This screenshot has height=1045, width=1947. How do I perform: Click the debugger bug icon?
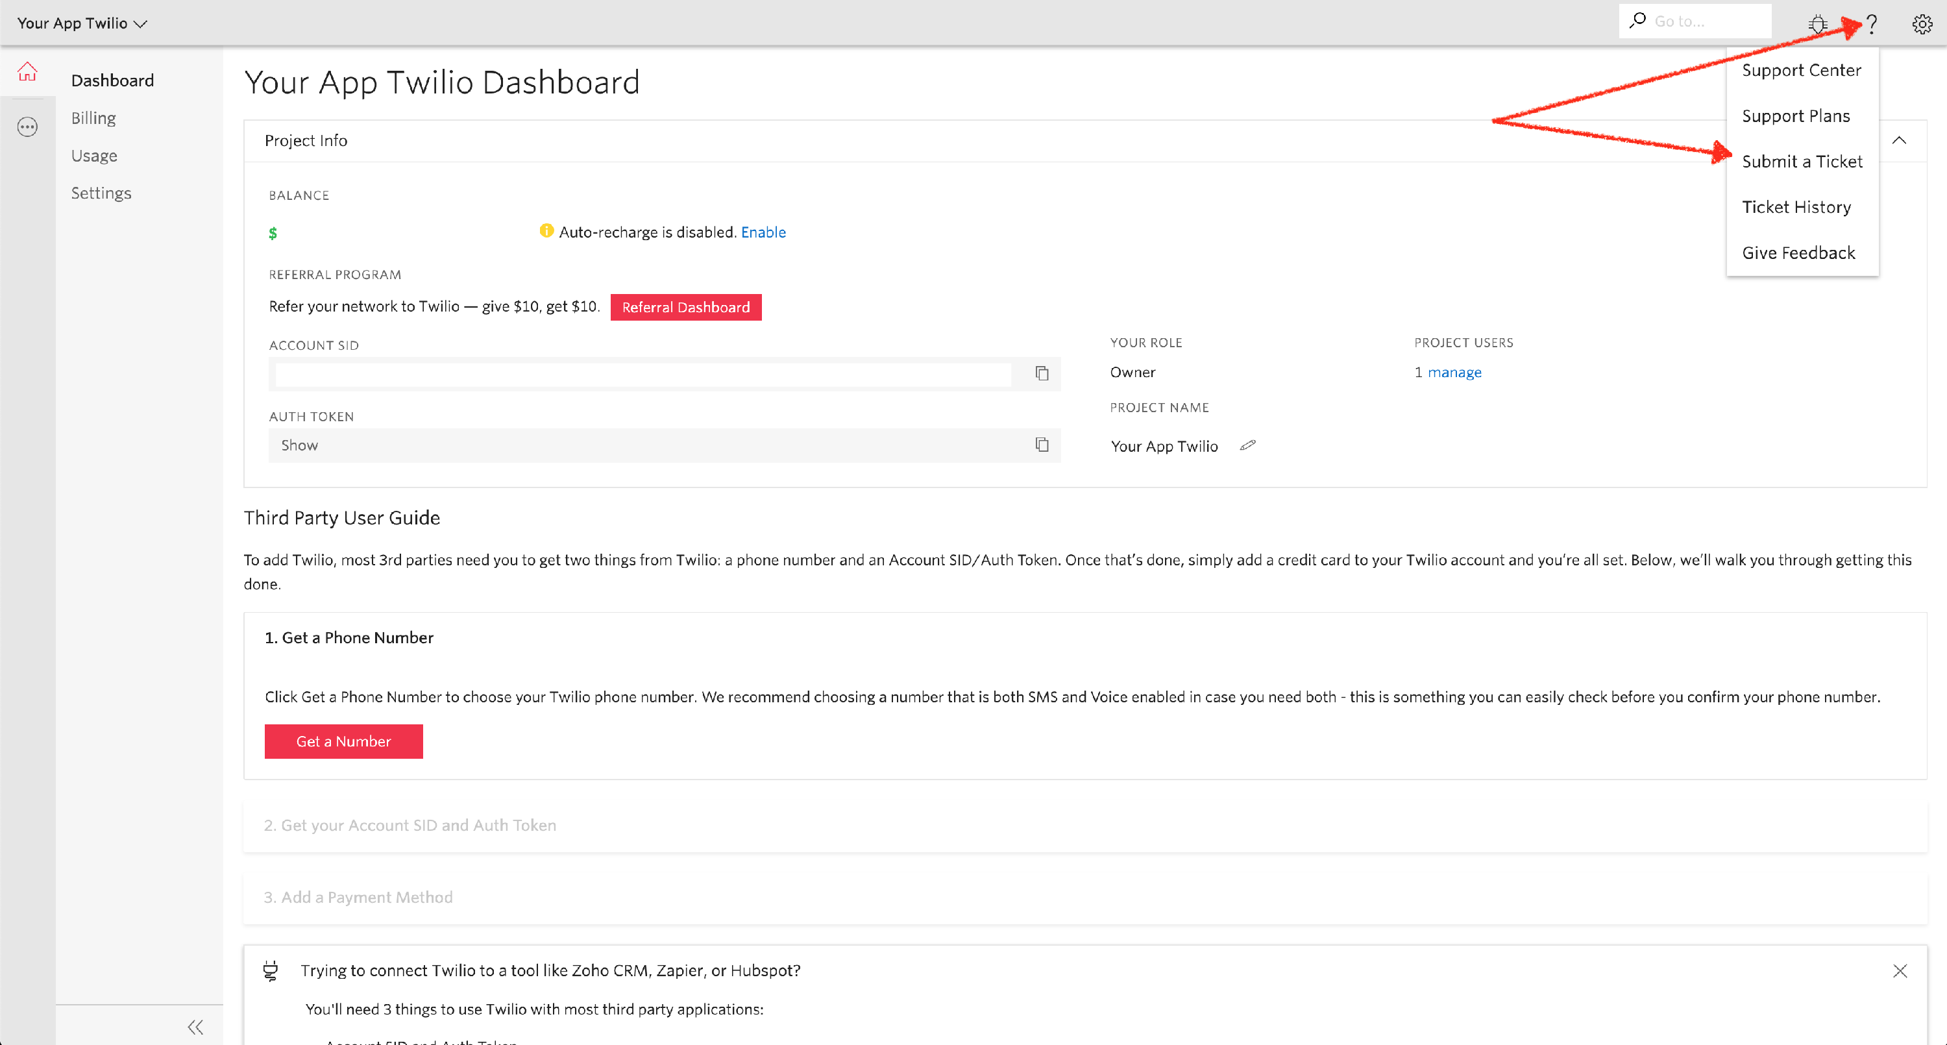[x=1818, y=24]
